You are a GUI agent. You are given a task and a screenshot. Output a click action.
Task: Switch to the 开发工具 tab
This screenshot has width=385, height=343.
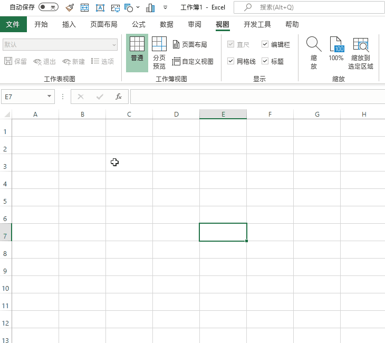coord(257,24)
